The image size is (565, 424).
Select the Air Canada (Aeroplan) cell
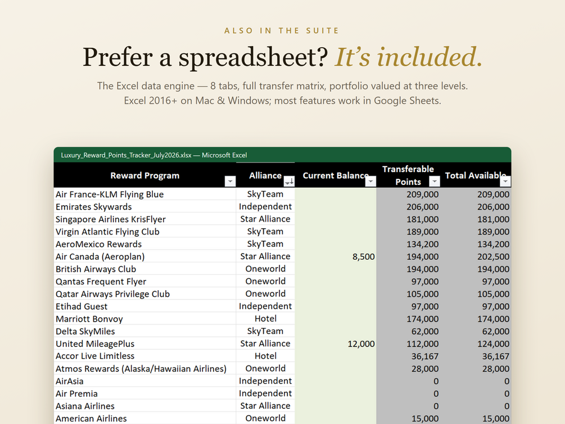145,256
